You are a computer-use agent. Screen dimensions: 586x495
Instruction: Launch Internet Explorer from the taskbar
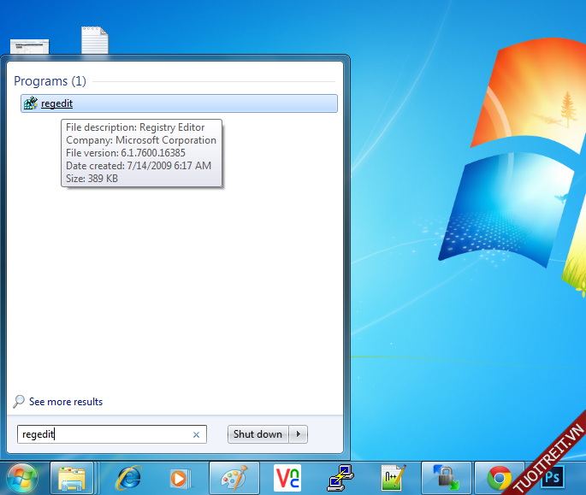[x=129, y=478]
